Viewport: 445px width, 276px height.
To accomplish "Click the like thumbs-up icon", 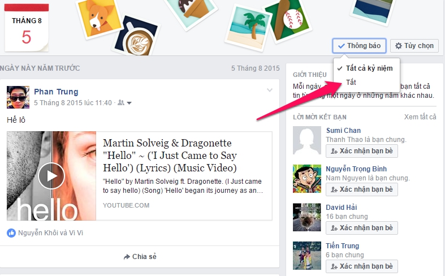I will point(11,233).
